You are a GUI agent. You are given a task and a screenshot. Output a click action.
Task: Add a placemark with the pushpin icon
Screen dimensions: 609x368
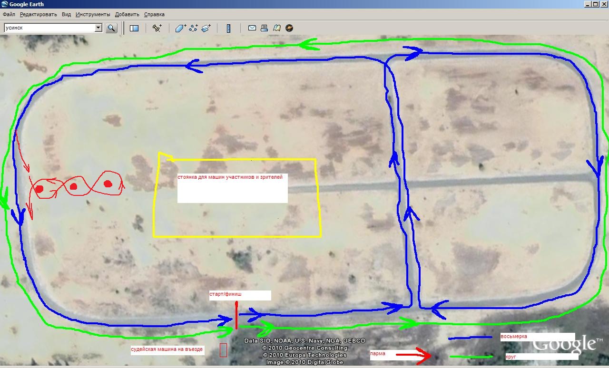click(x=157, y=28)
